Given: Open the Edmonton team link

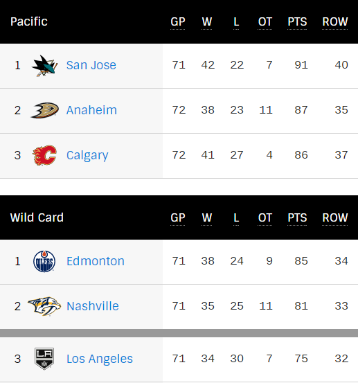Looking at the screenshot, I should 96,261.
